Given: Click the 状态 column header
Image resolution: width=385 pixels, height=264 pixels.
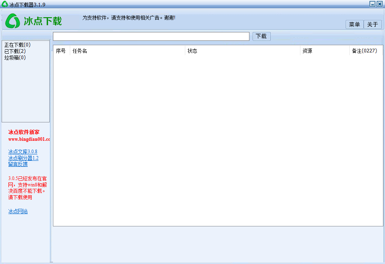Looking at the screenshot, I should point(243,51).
